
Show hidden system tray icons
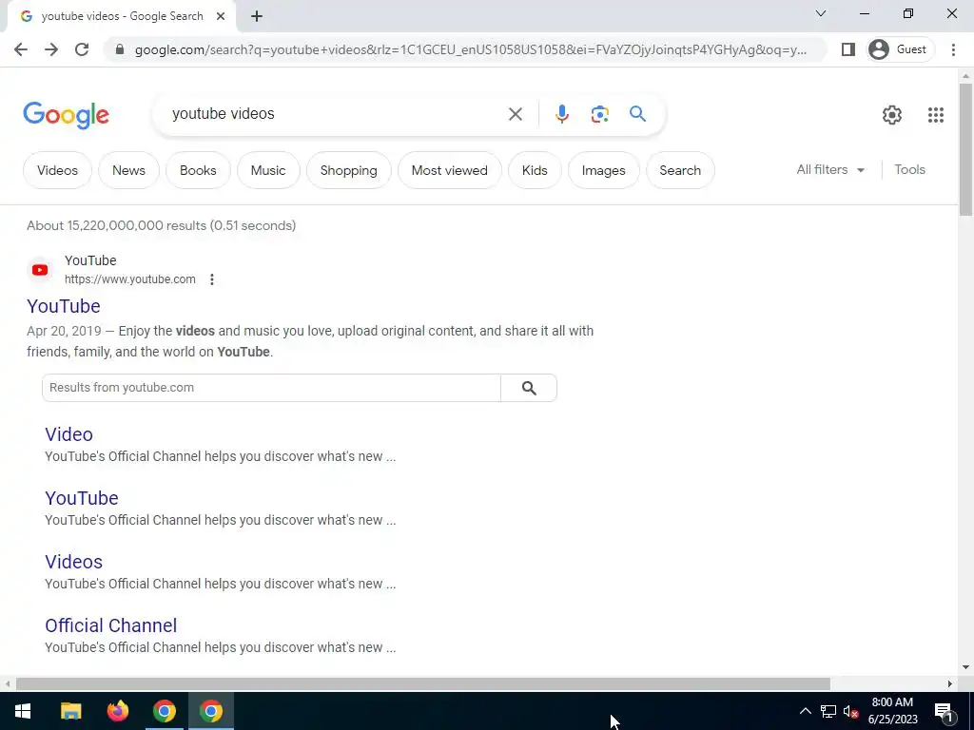coord(805,711)
